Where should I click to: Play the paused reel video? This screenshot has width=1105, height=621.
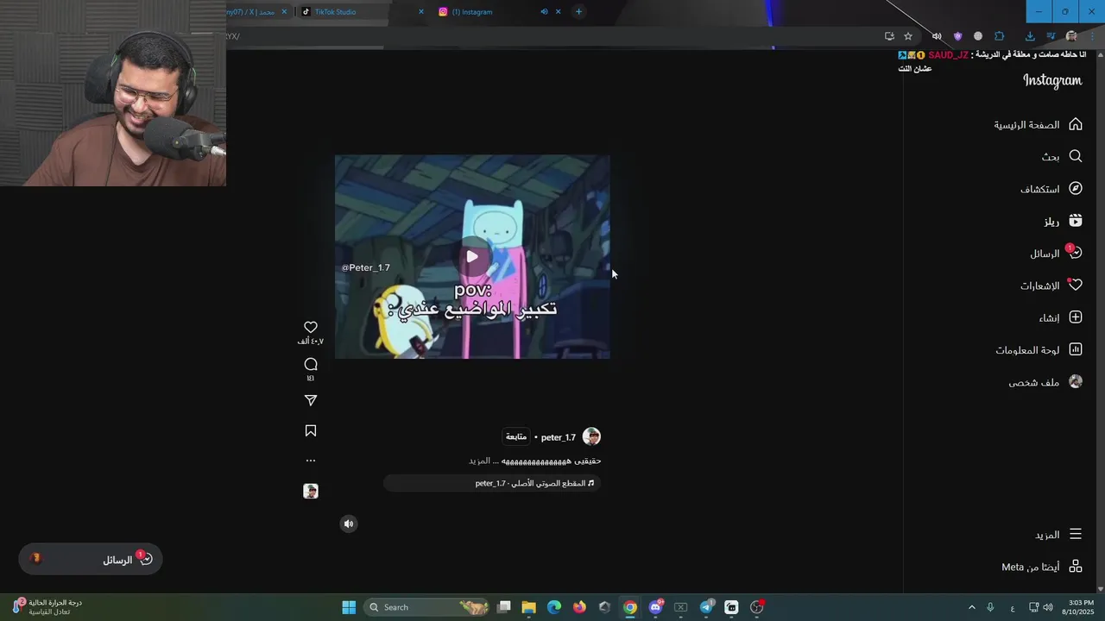(472, 256)
